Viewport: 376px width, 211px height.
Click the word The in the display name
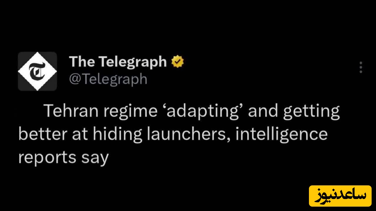coord(82,62)
